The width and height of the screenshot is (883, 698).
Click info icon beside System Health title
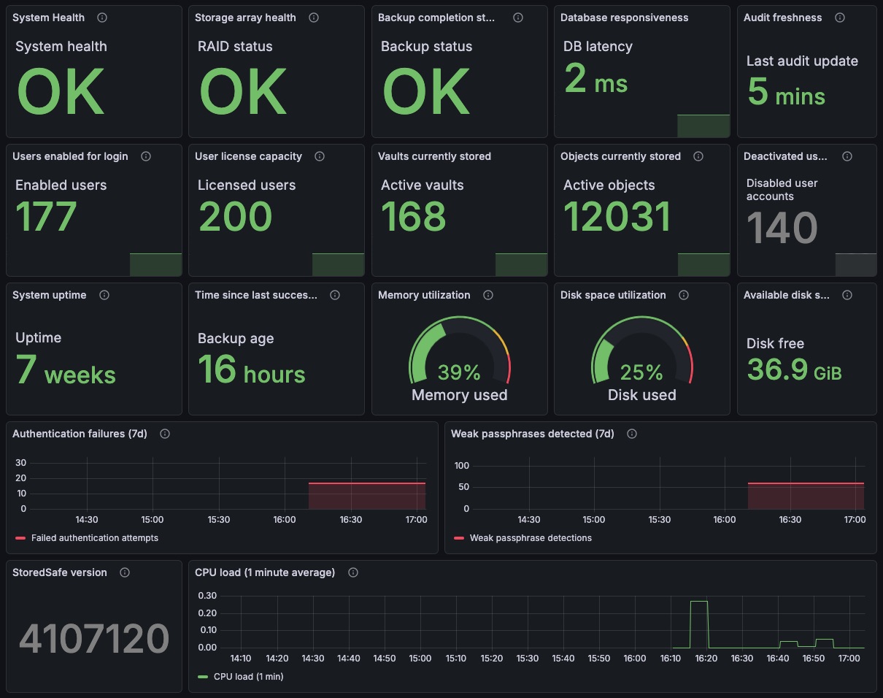click(x=102, y=18)
